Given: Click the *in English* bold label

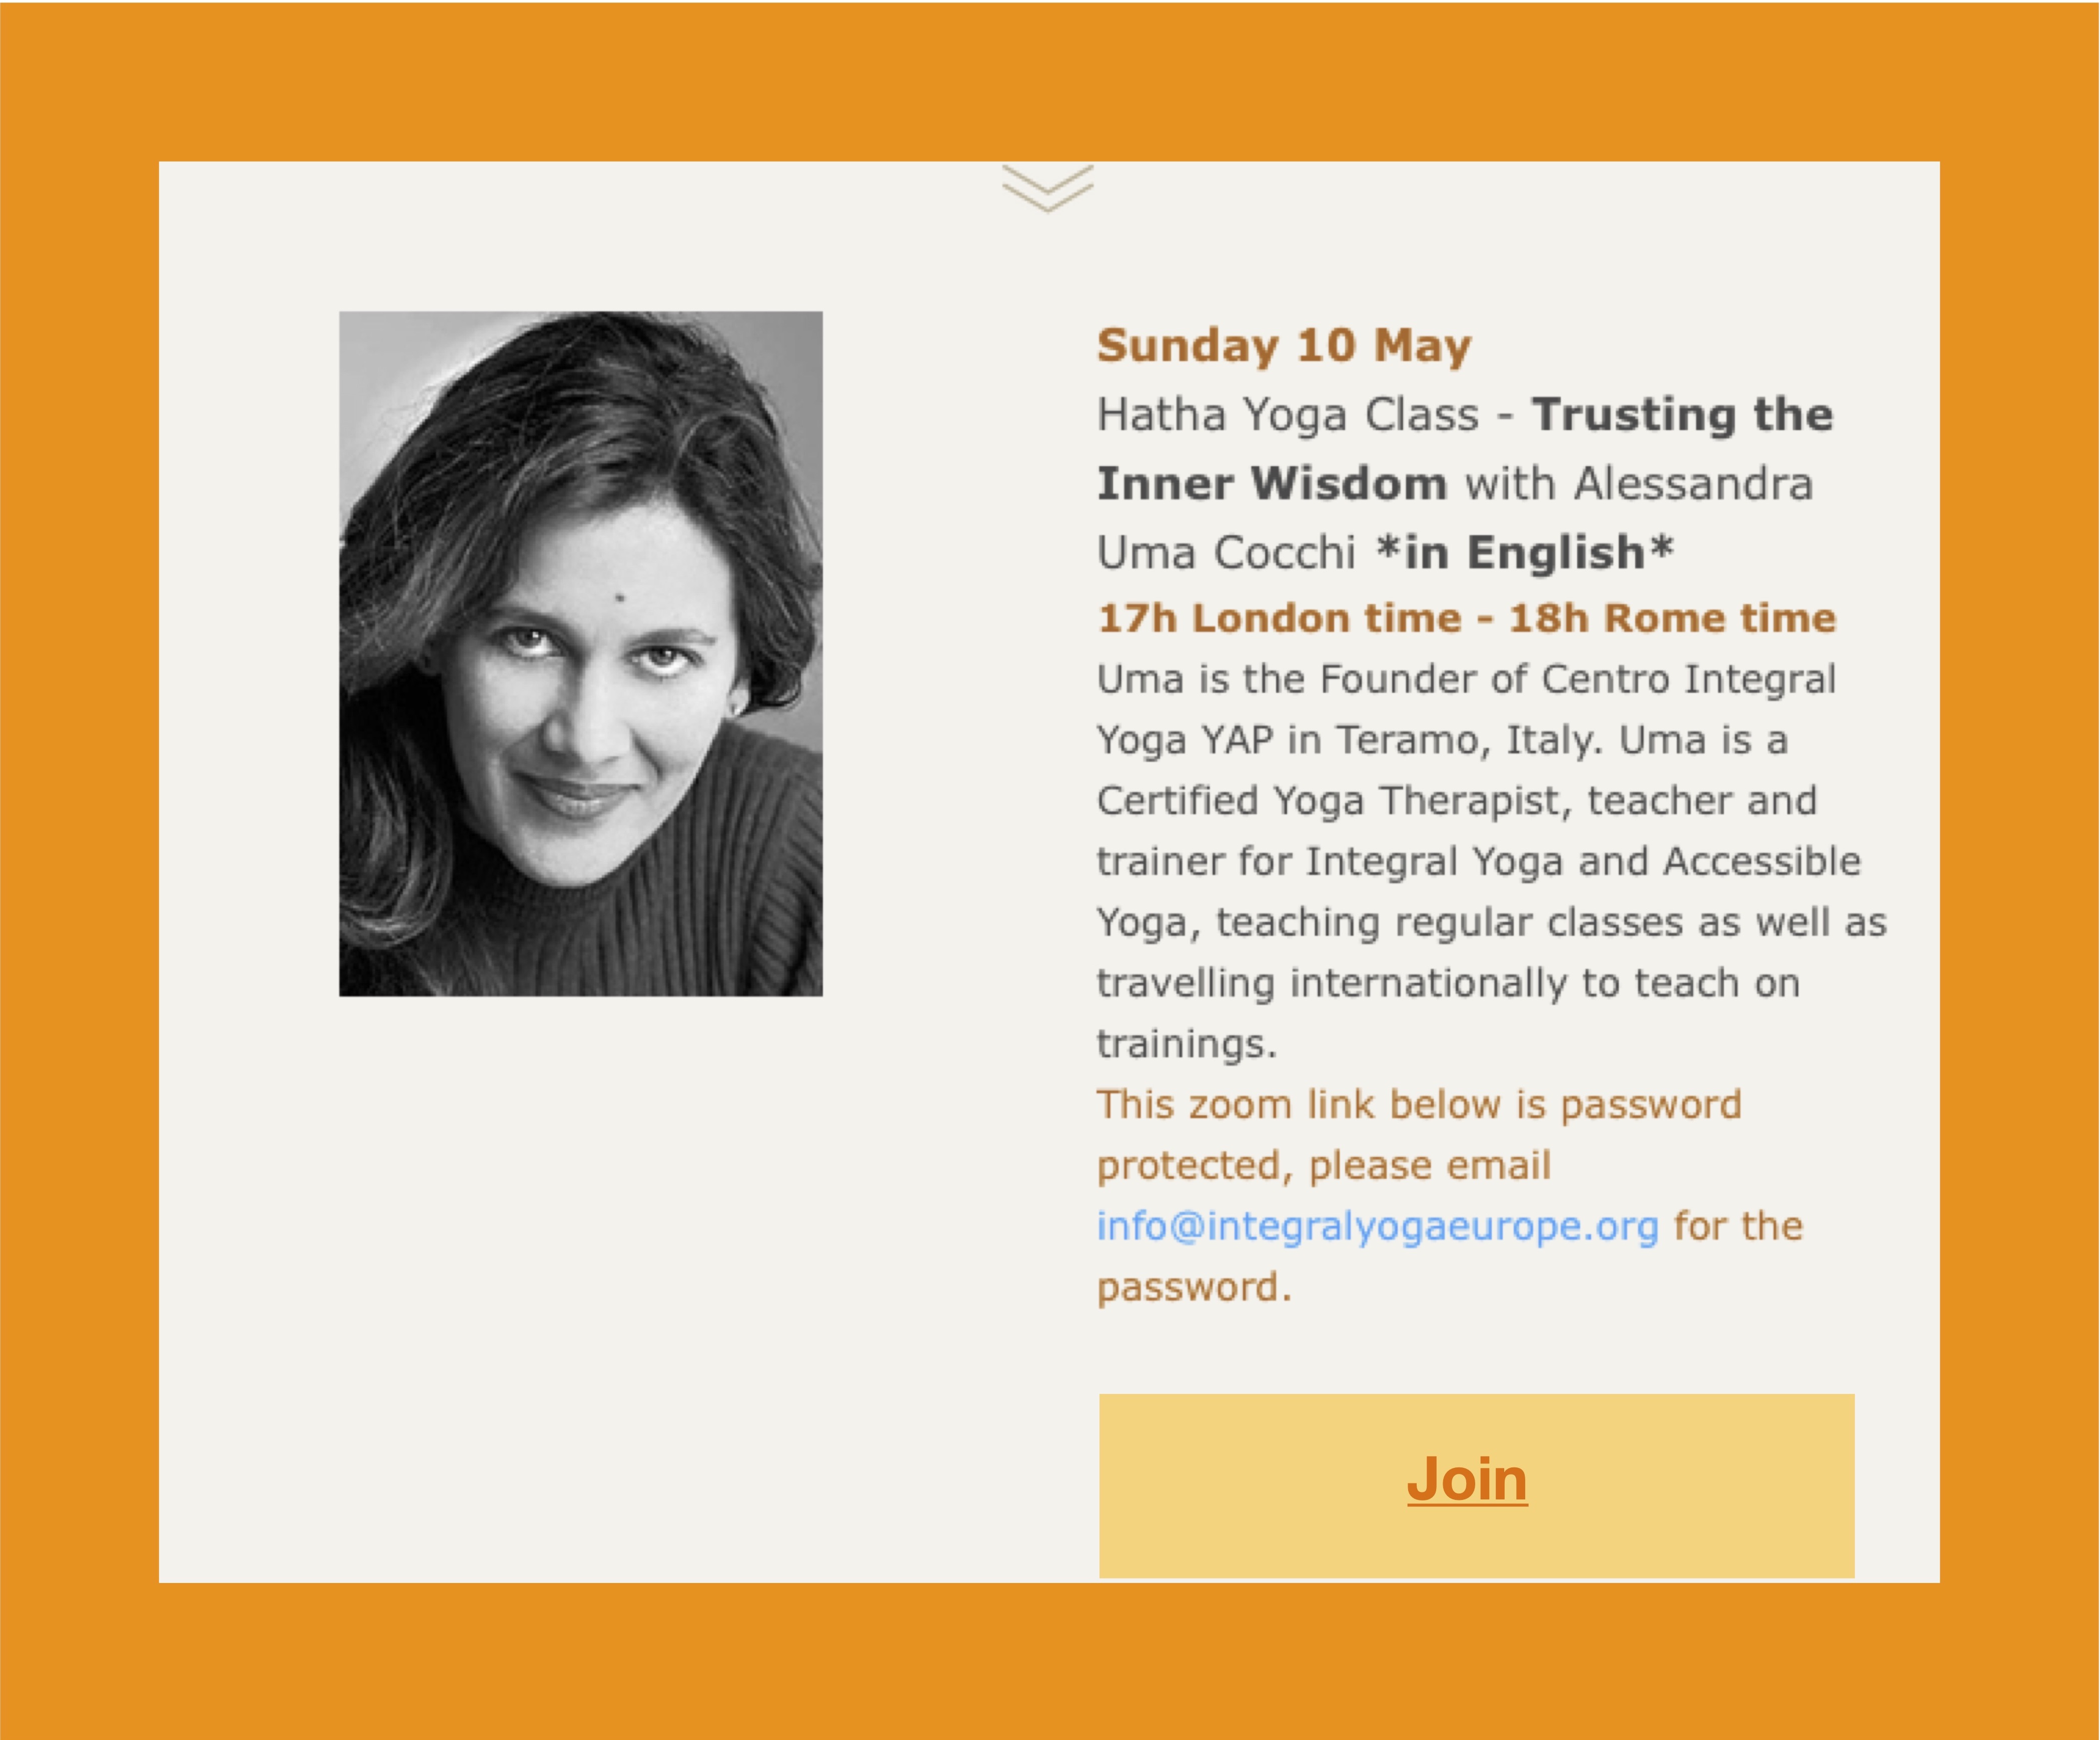Looking at the screenshot, I should [1525, 553].
